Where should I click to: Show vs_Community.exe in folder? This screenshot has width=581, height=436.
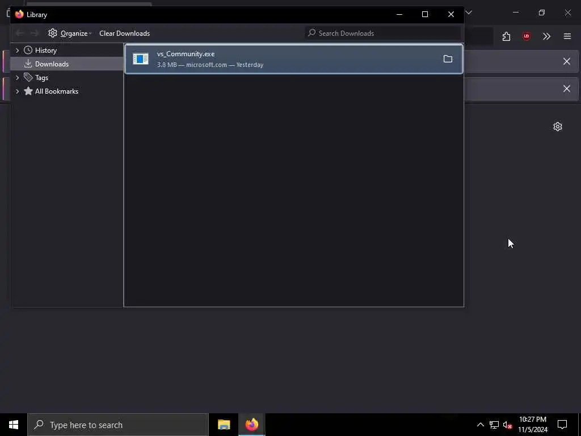tap(448, 58)
